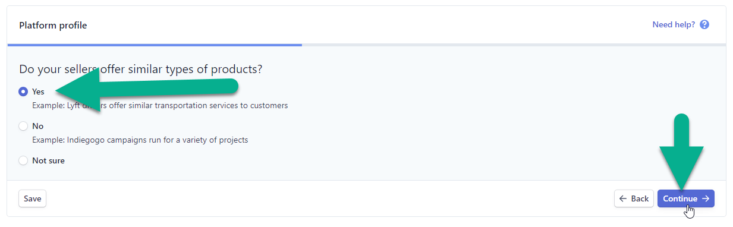Image resolution: width=733 pixels, height=227 pixels.
Task: Click the left arrow icon in Back
Action: point(623,199)
